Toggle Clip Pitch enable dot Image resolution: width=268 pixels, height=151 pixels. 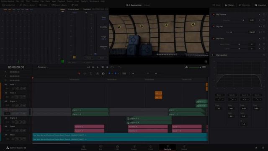pos(214,39)
